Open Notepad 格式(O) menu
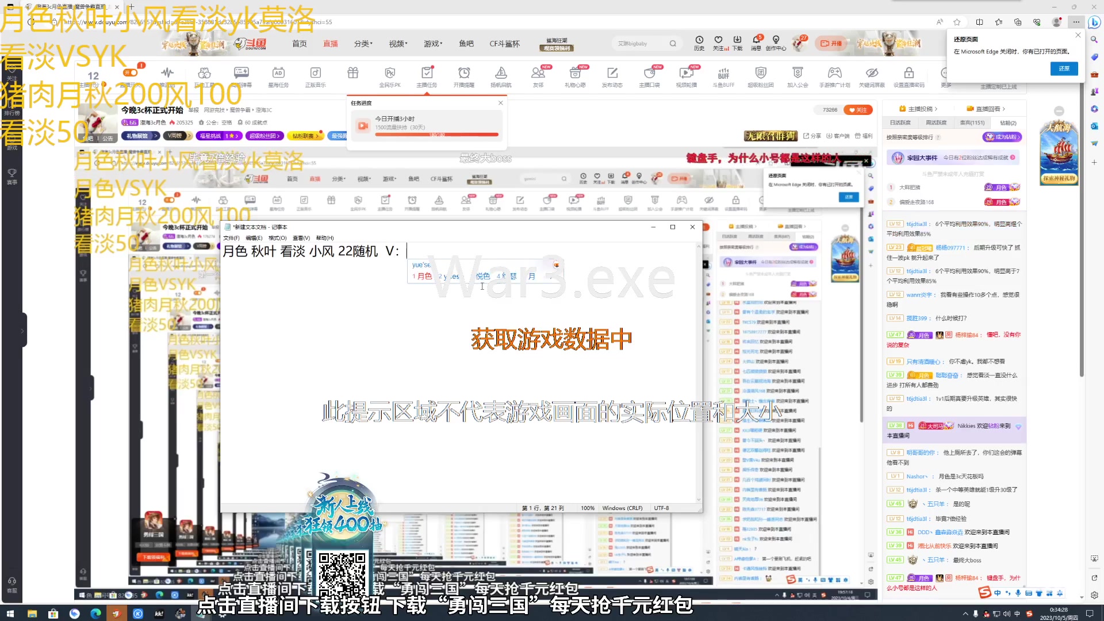1104x621 pixels. tap(278, 238)
